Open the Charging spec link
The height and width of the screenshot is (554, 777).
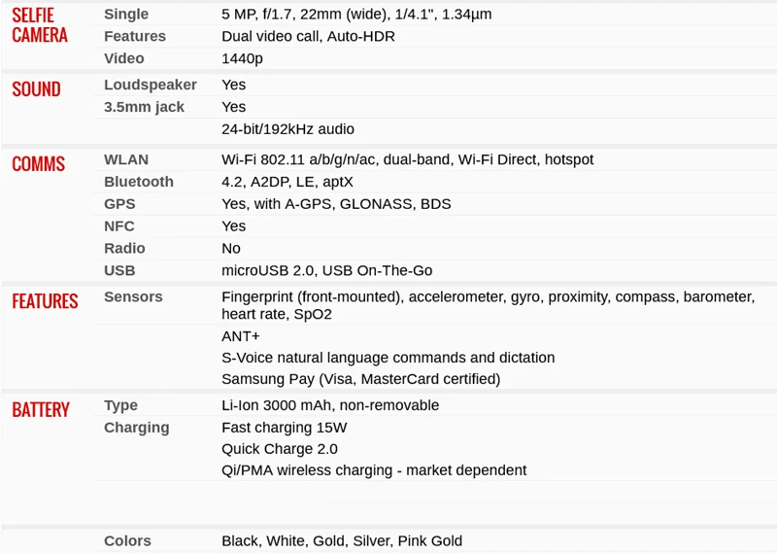pos(136,428)
